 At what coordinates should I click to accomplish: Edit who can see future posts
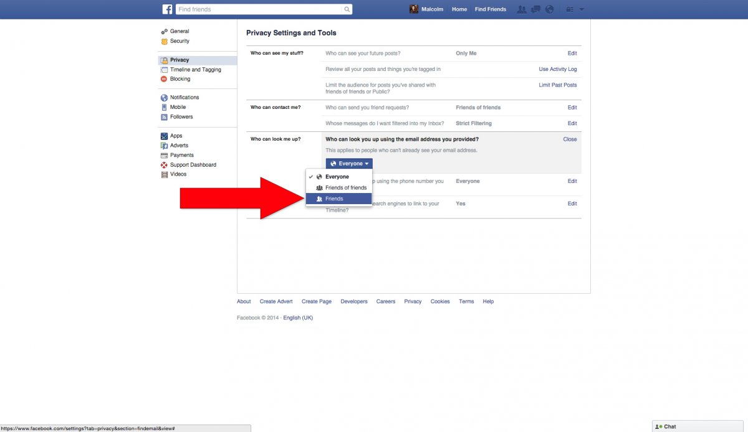572,54
